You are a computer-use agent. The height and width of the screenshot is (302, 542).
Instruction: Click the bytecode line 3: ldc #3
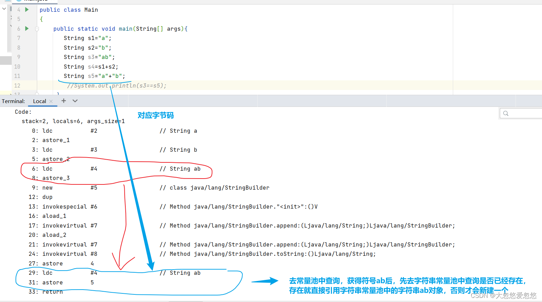tap(114, 150)
